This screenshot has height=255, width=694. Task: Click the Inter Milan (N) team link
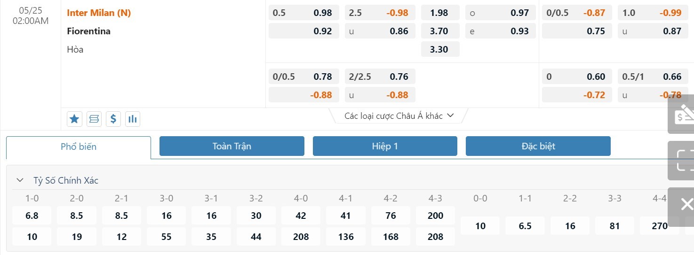(x=99, y=13)
